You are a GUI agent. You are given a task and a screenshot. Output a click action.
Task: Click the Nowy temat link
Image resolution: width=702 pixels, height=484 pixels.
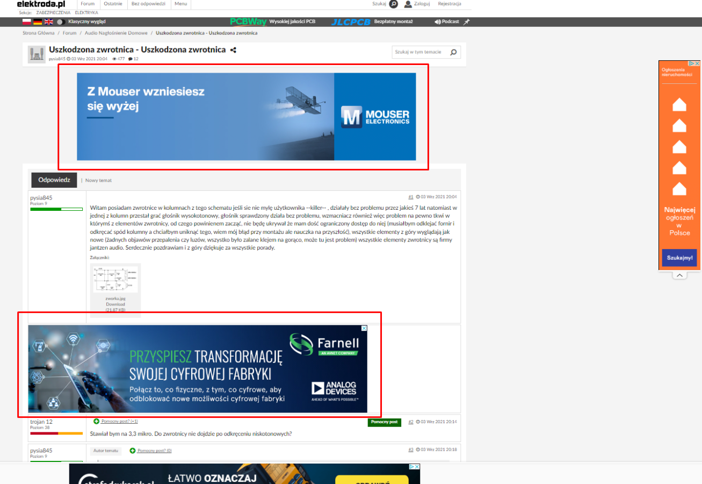(x=99, y=180)
